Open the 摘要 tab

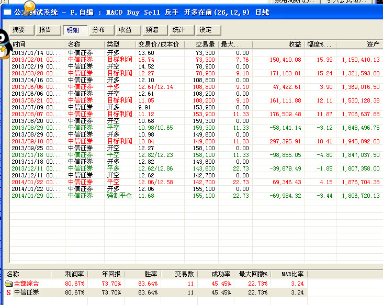22,30
